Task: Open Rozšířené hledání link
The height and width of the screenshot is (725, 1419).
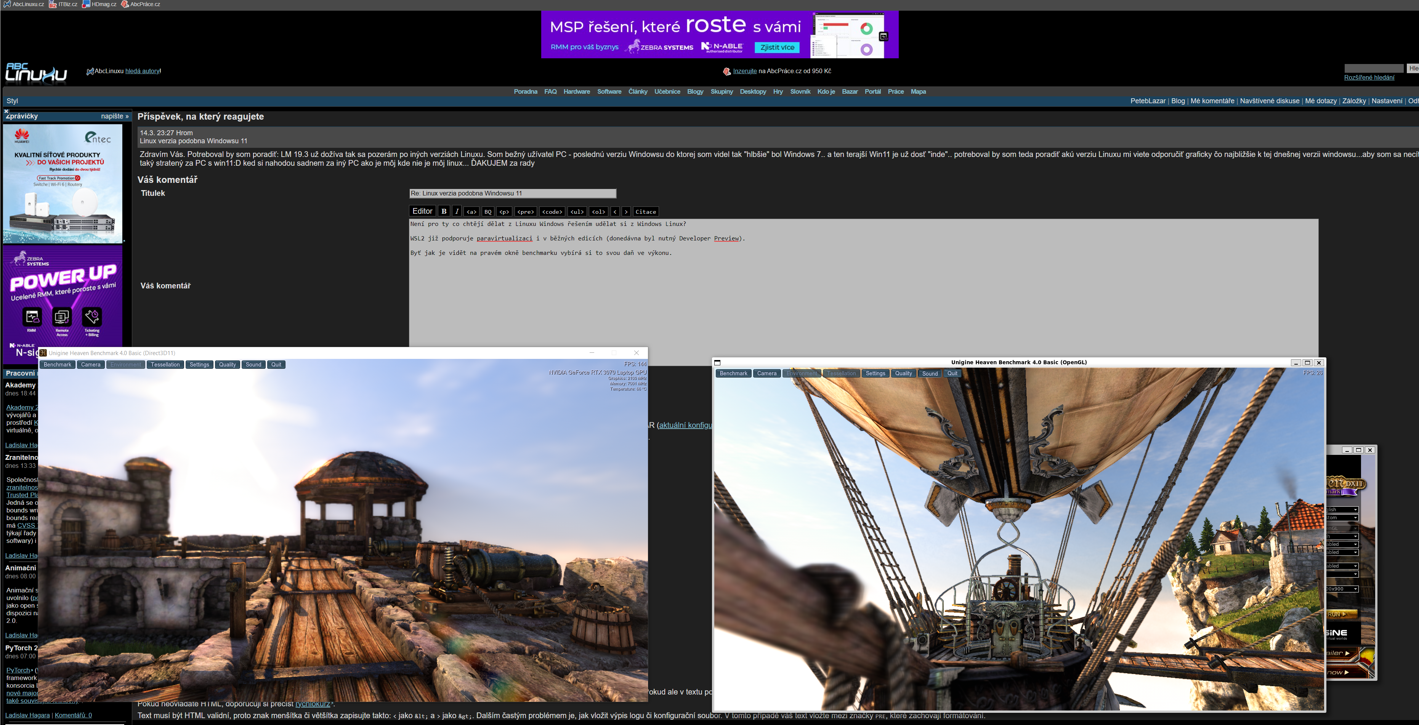Action: pyautogui.click(x=1369, y=78)
